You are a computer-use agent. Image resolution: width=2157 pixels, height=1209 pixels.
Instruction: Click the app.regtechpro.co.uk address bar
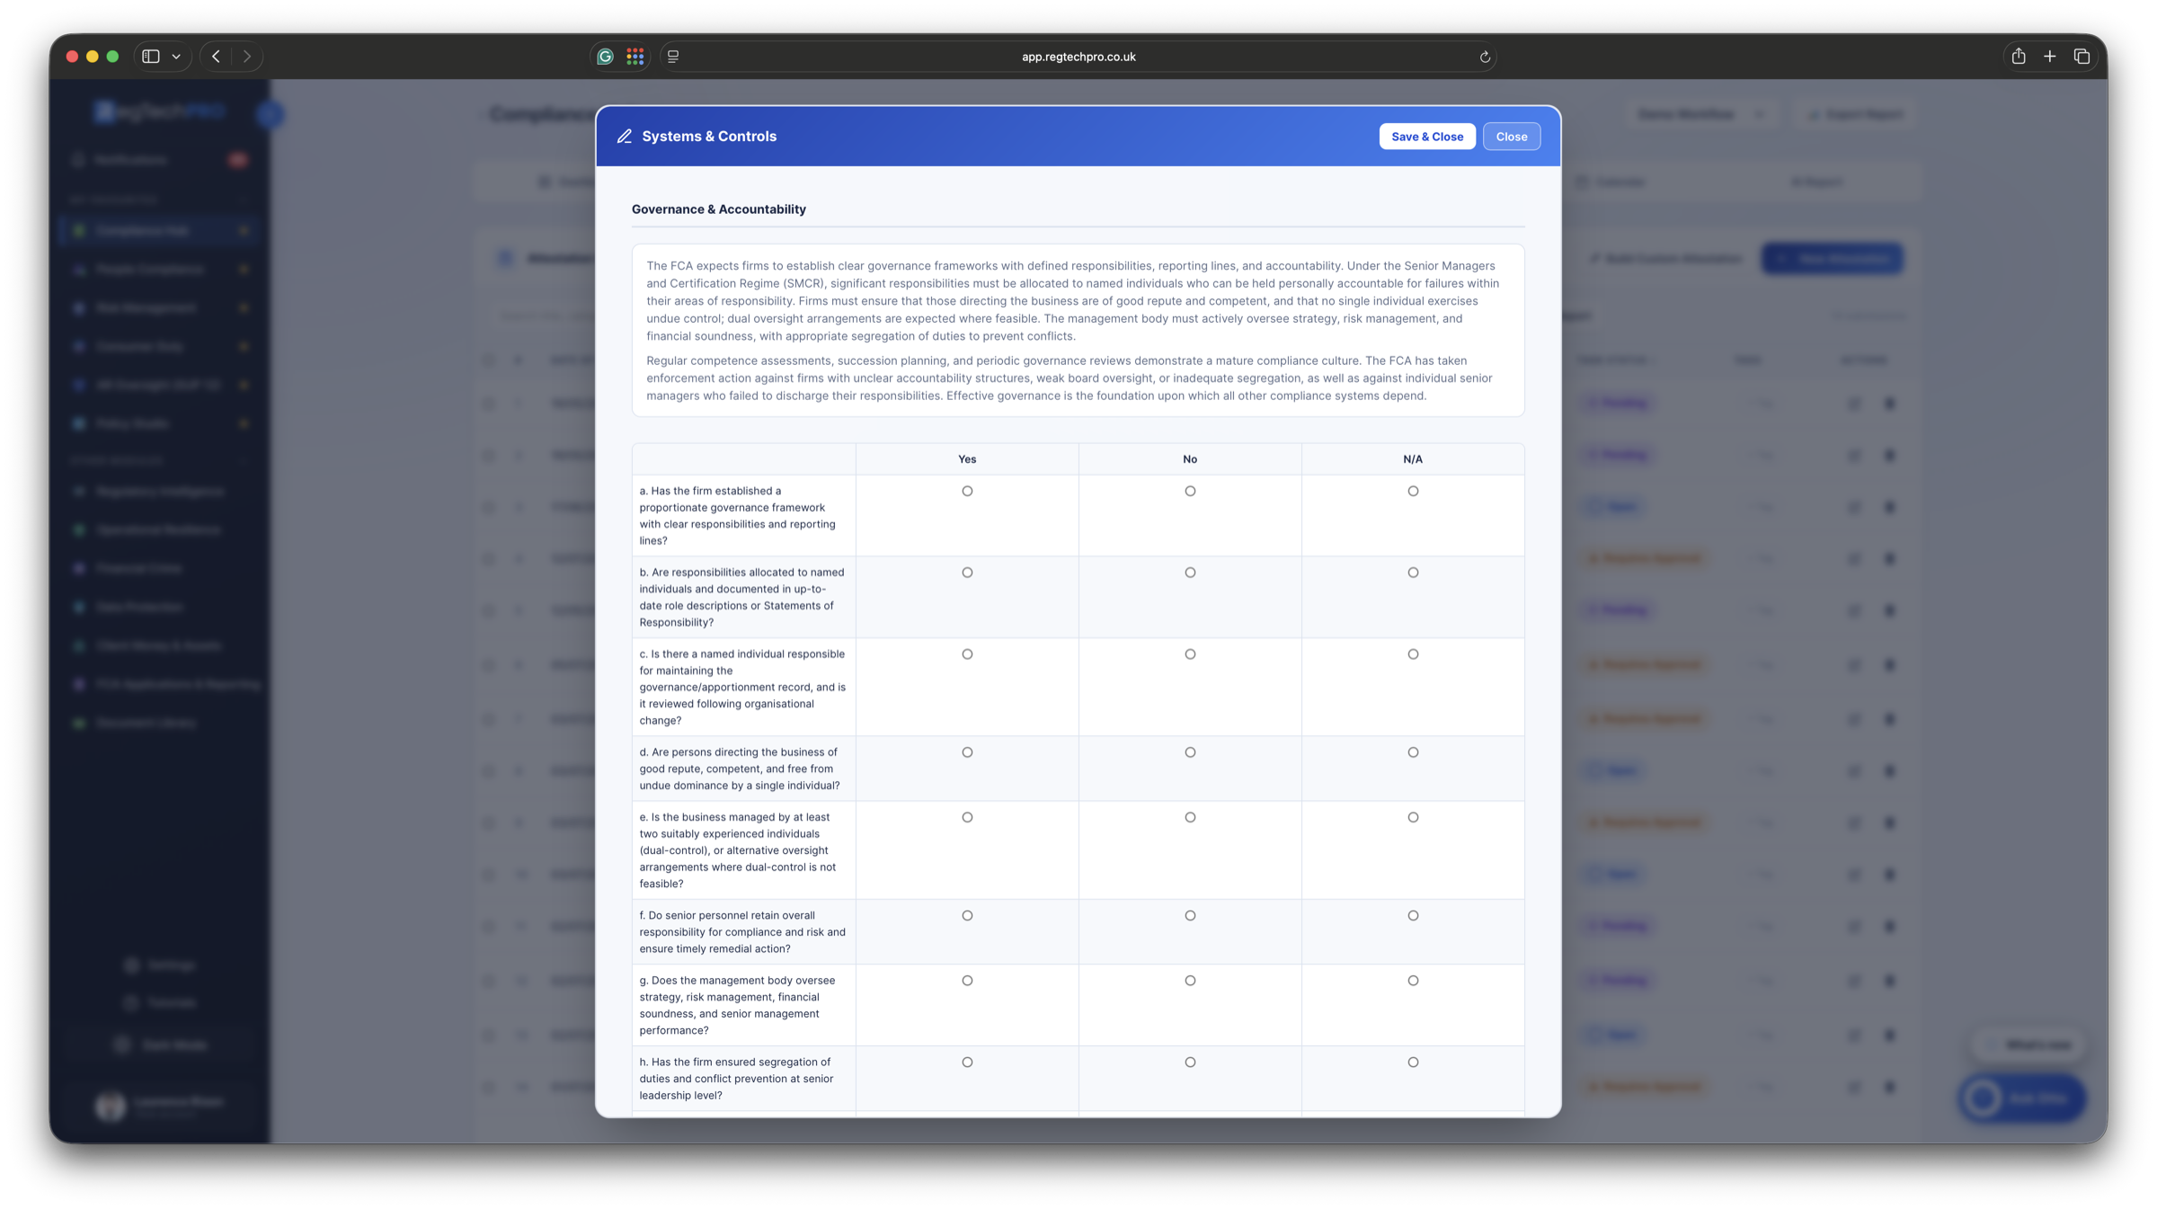pos(1078,57)
